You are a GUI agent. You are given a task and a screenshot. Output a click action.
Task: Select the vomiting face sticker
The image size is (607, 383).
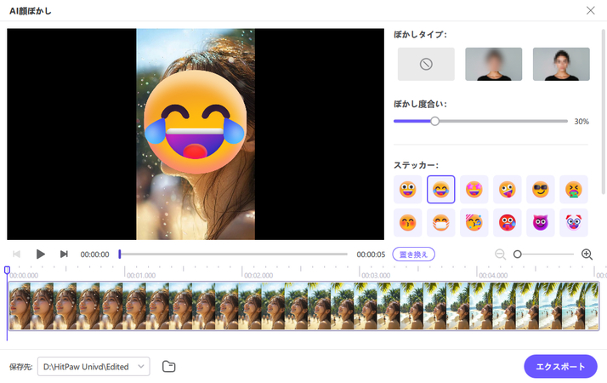point(574,189)
